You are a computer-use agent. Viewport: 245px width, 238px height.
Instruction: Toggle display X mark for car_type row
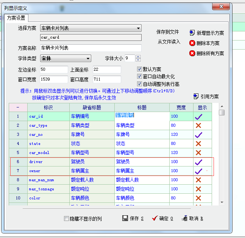[198, 126]
